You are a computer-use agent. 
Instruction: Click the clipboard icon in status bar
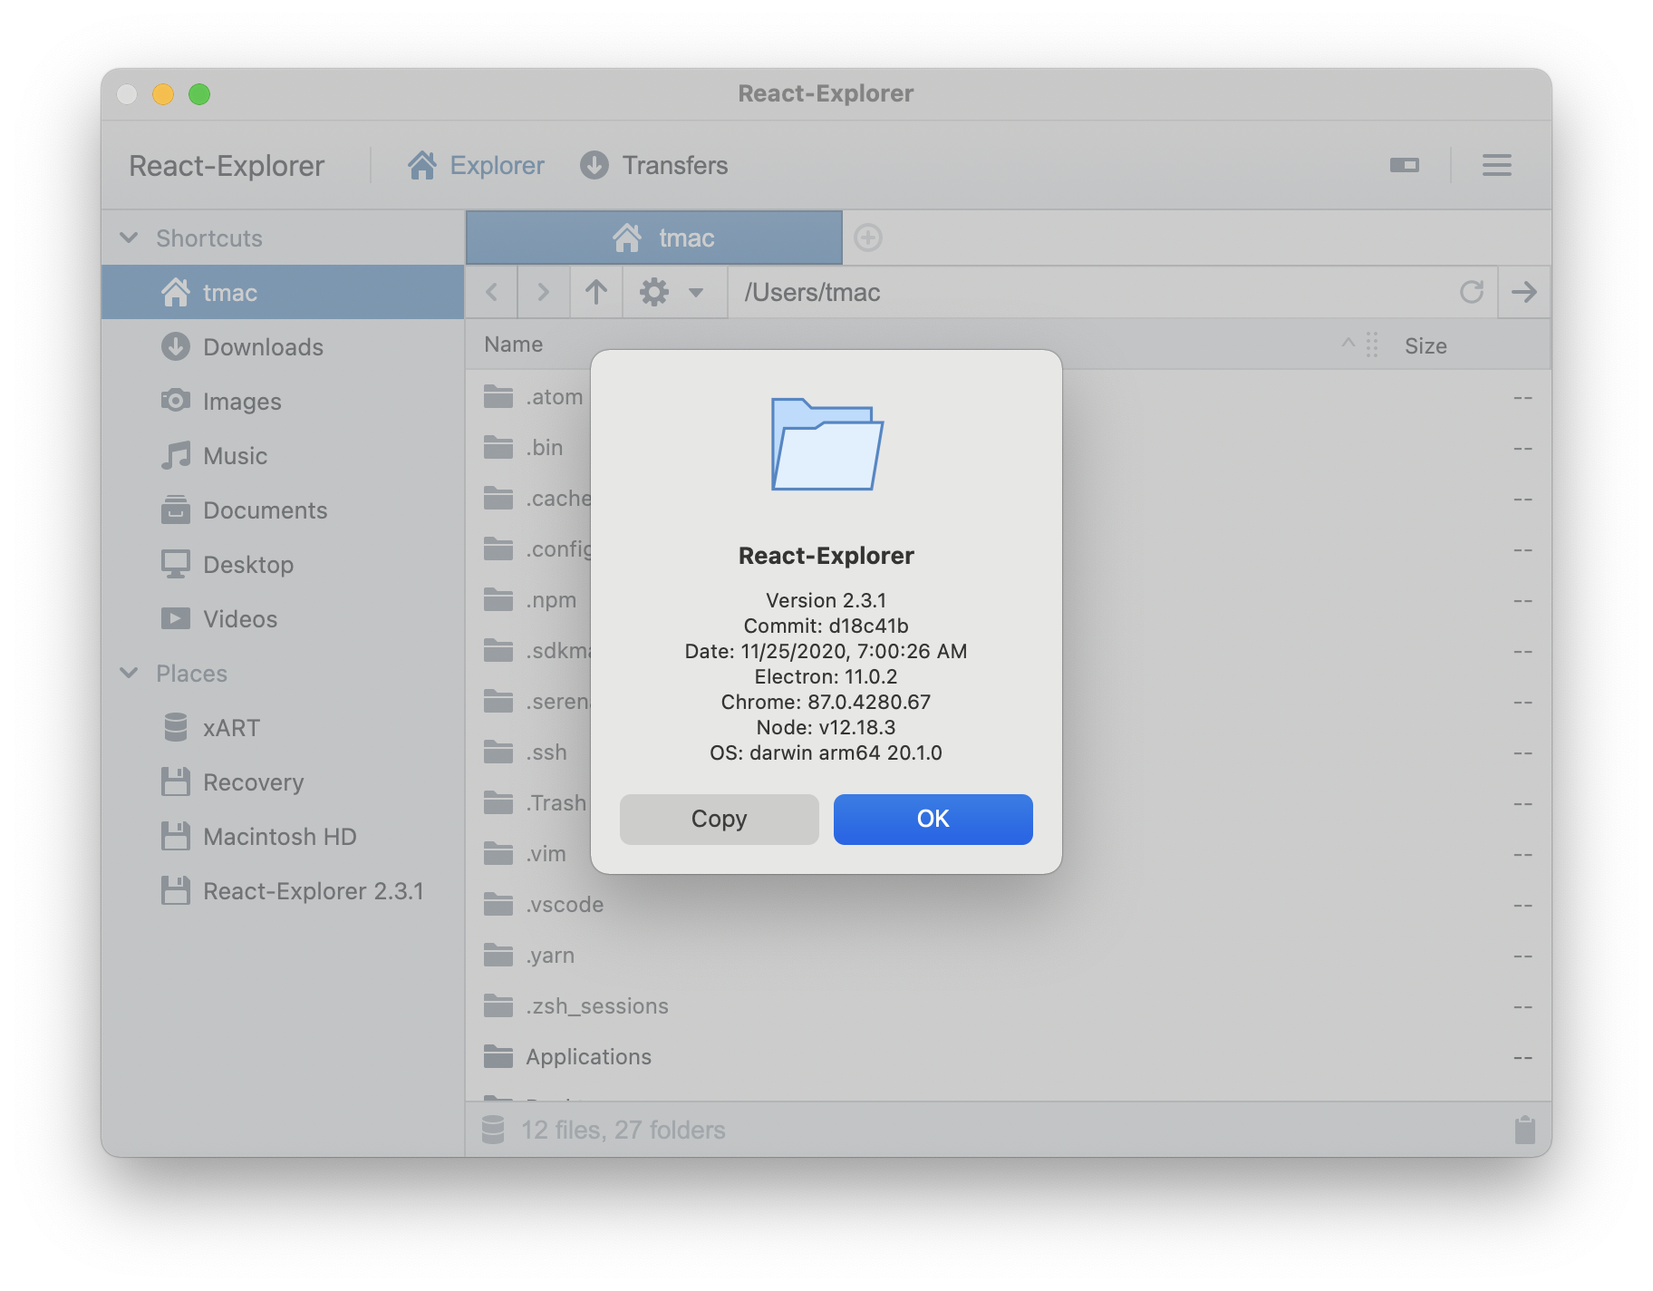click(1524, 1130)
